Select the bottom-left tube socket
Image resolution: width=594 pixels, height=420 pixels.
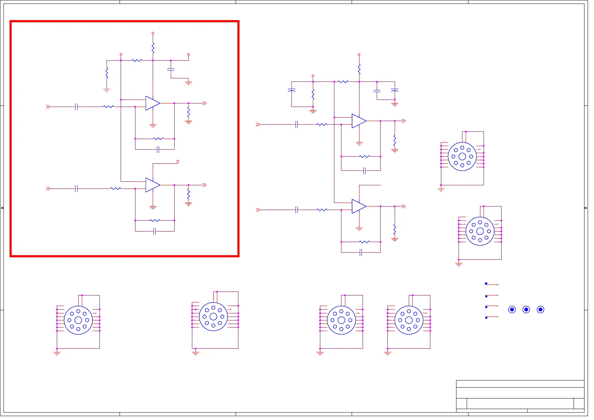point(78,320)
